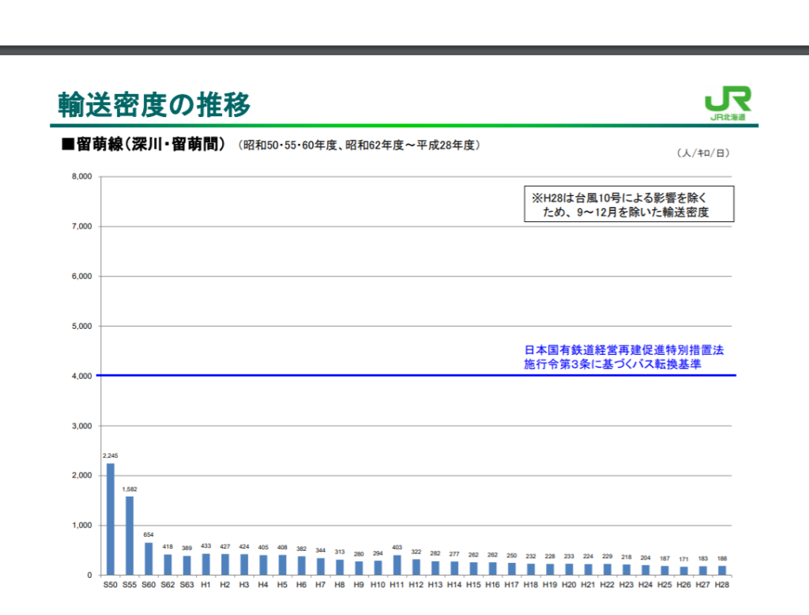Screen dimensions: 809x615
Task: Click the H28 x-axis label
Action: click(x=722, y=584)
